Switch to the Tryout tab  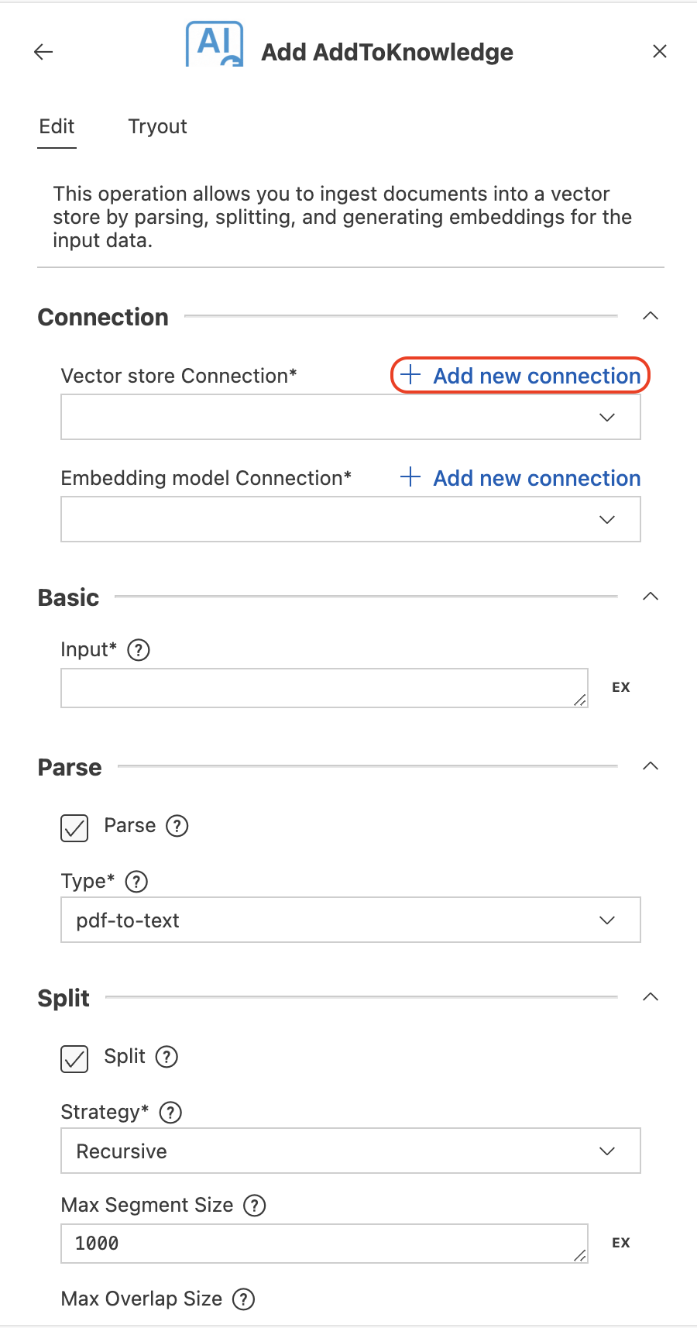click(157, 126)
